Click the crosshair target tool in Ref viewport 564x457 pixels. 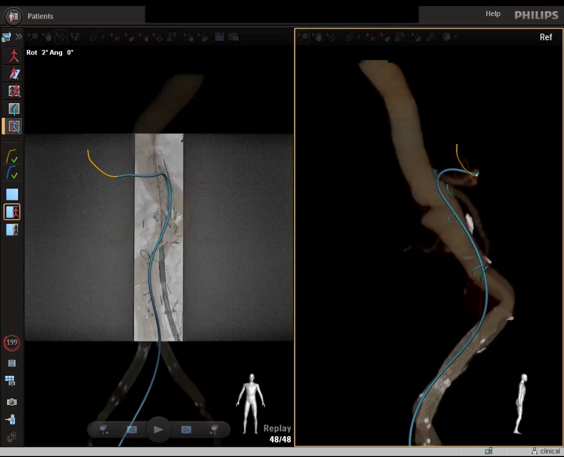349,37
